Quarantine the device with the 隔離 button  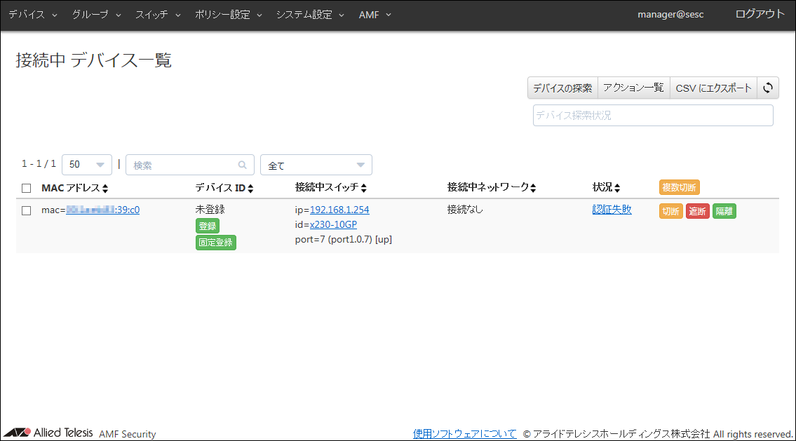[x=724, y=210]
